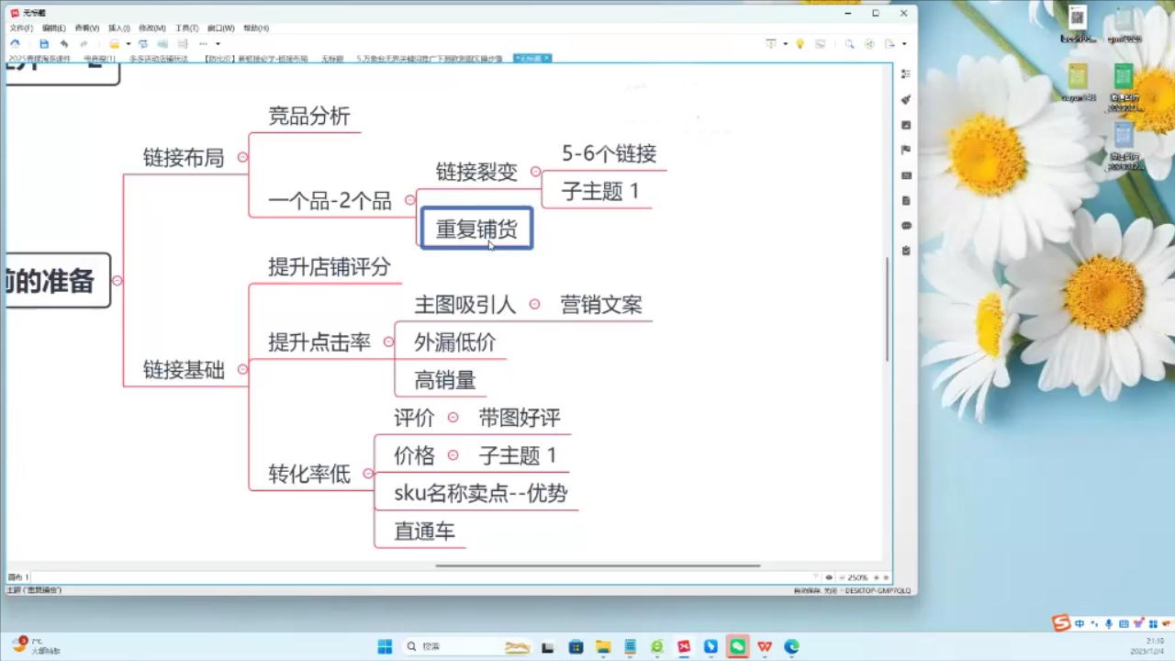Open the export dropdown arrow at toolbar right
1175x661 pixels.
point(903,43)
